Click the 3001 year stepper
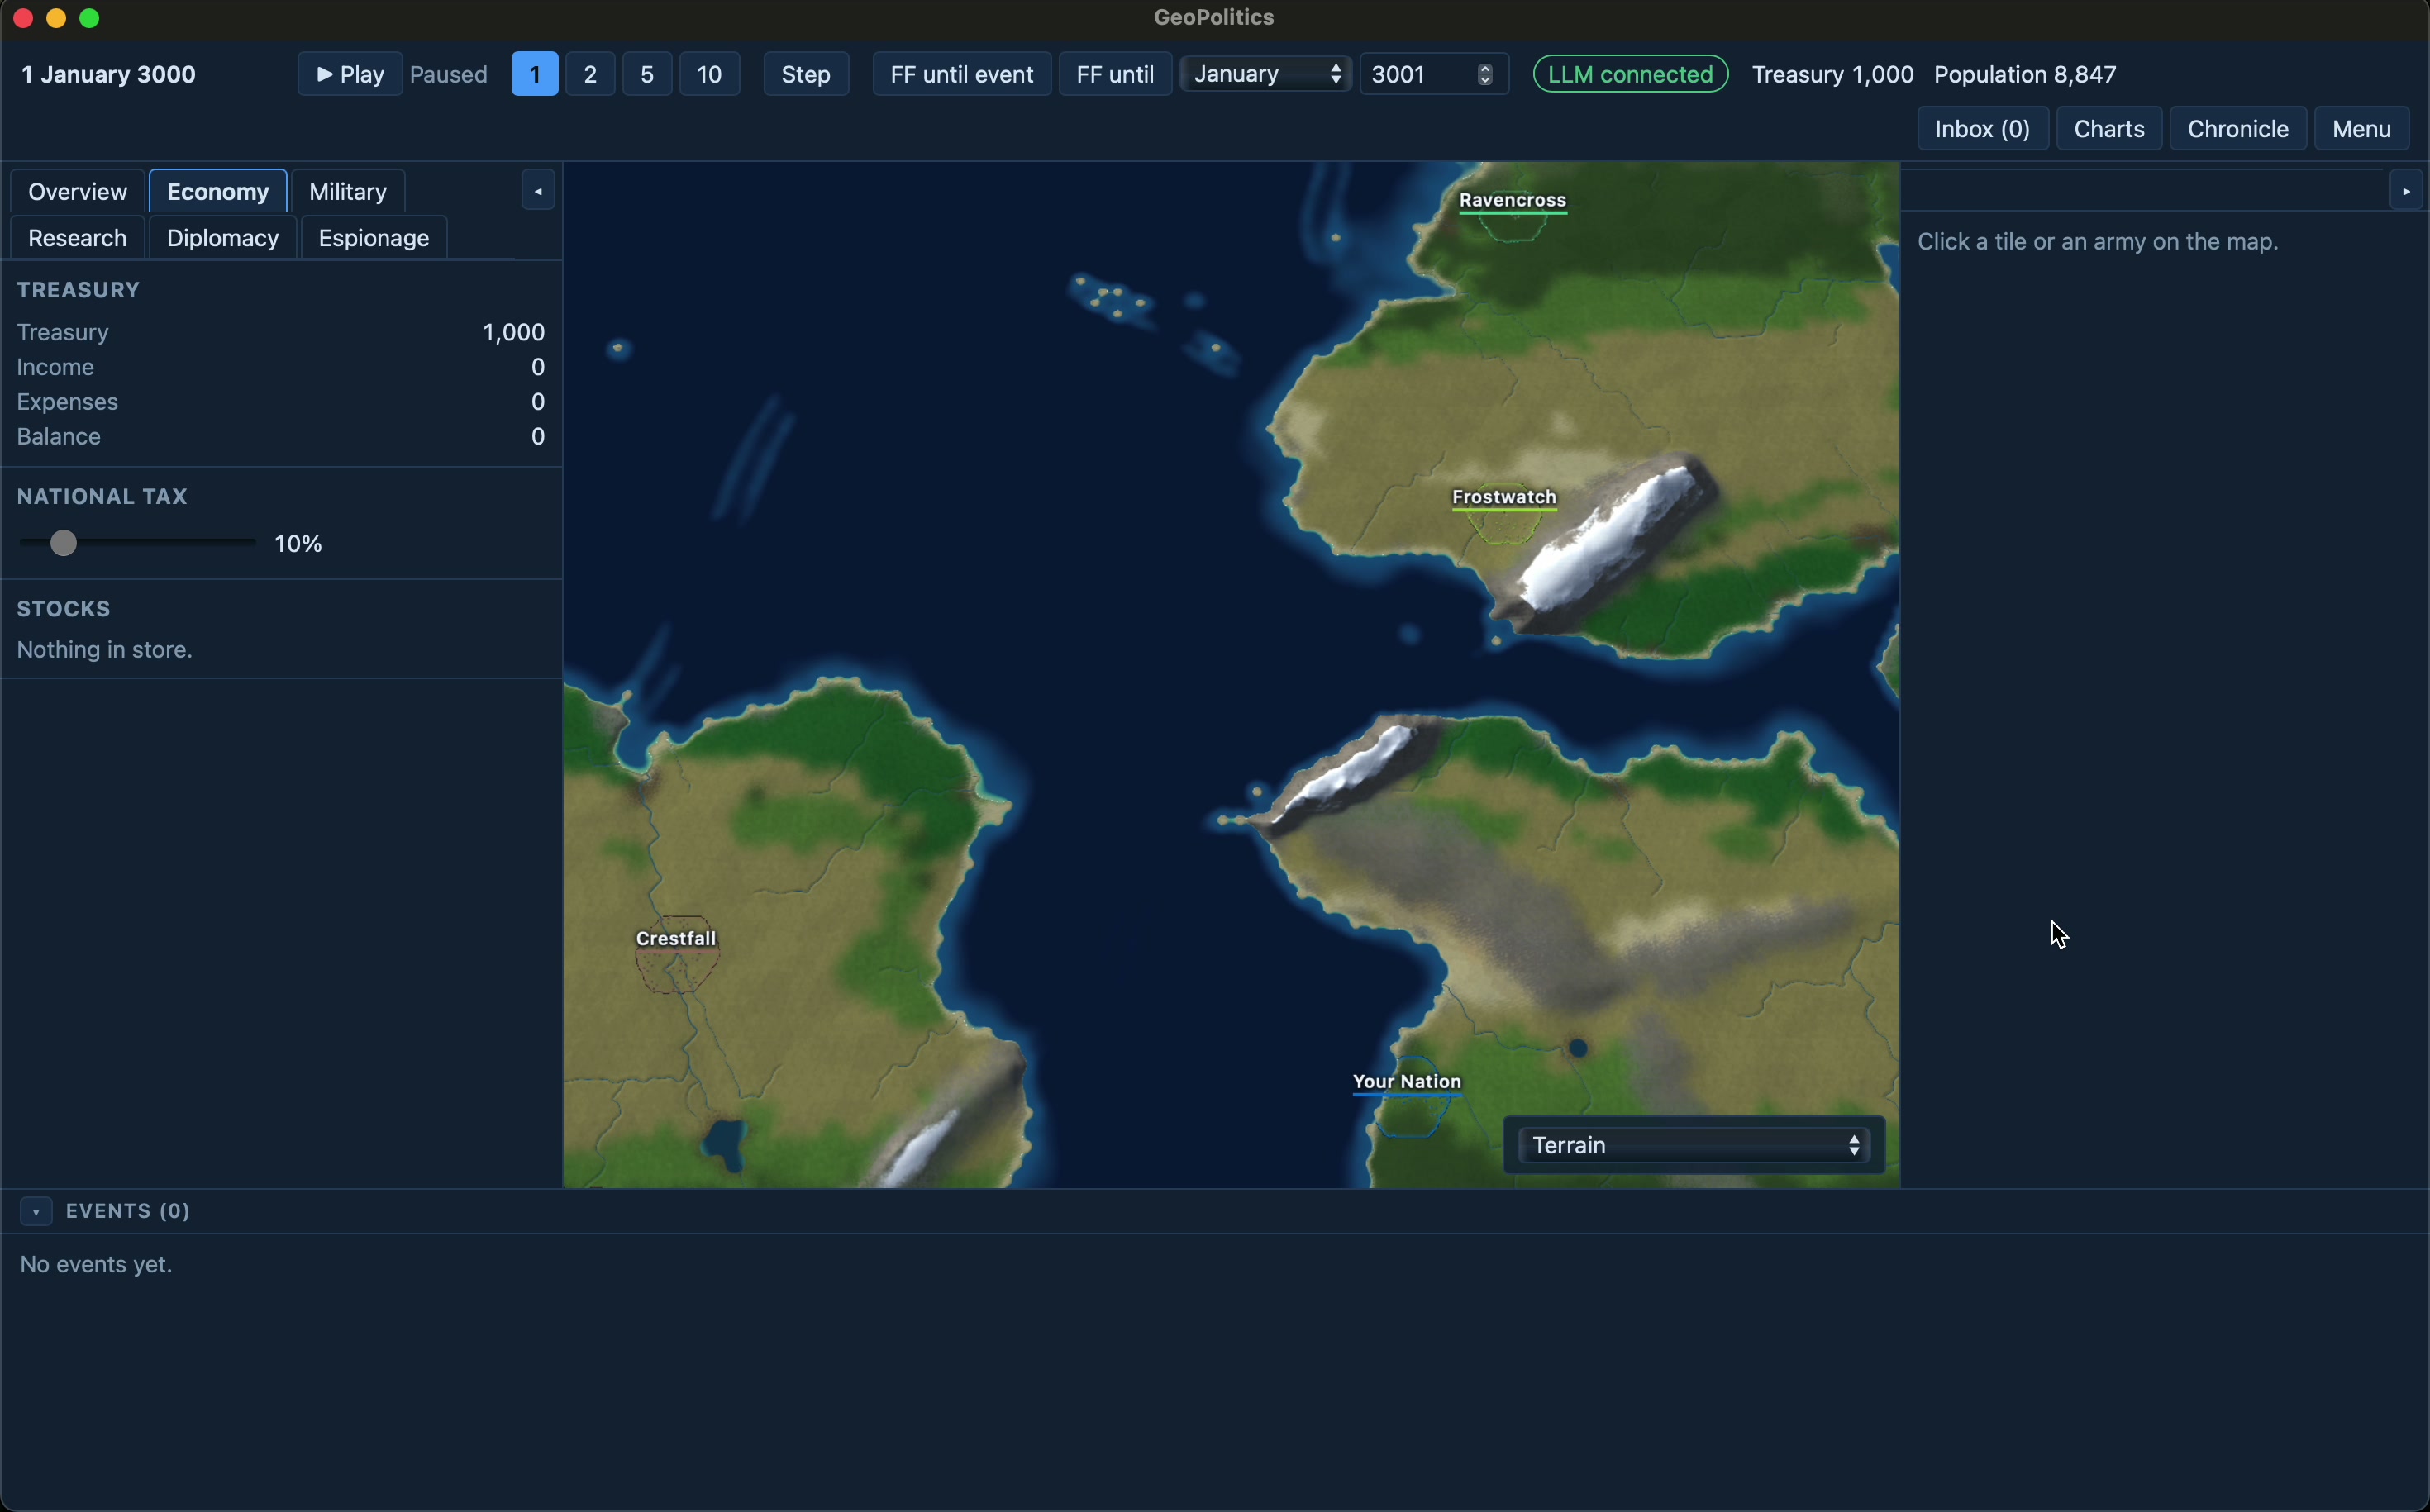2430x1512 pixels. (1484, 74)
